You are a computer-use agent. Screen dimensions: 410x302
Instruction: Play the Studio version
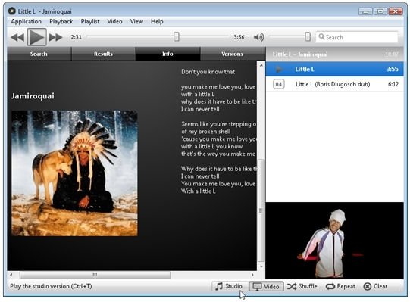click(x=229, y=286)
